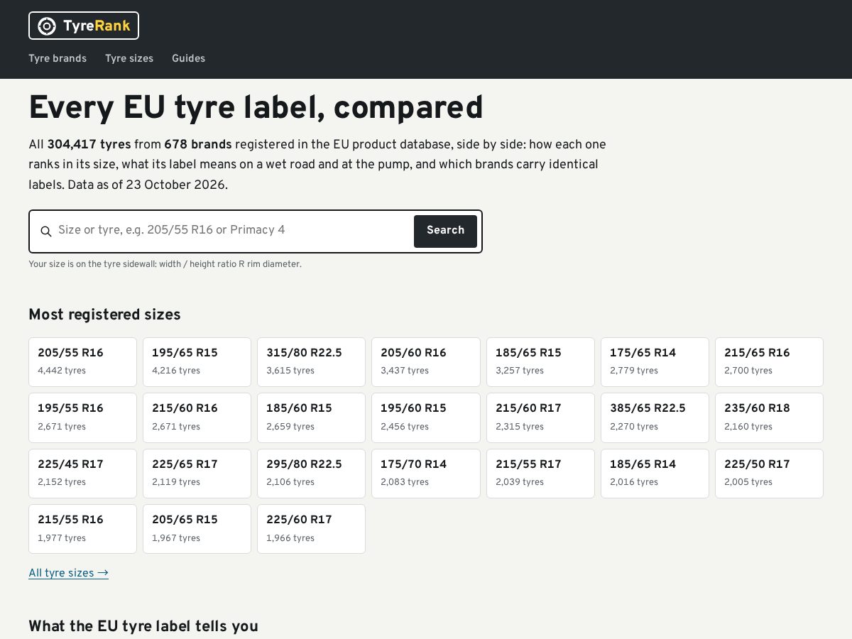Image resolution: width=852 pixels, height=639 pixels.
Task: Open the 205/55 R16 size card
Action: point(82,362)
